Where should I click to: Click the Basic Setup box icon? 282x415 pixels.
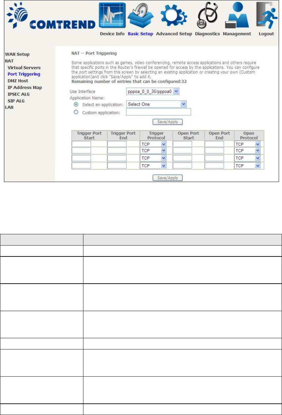141,17
